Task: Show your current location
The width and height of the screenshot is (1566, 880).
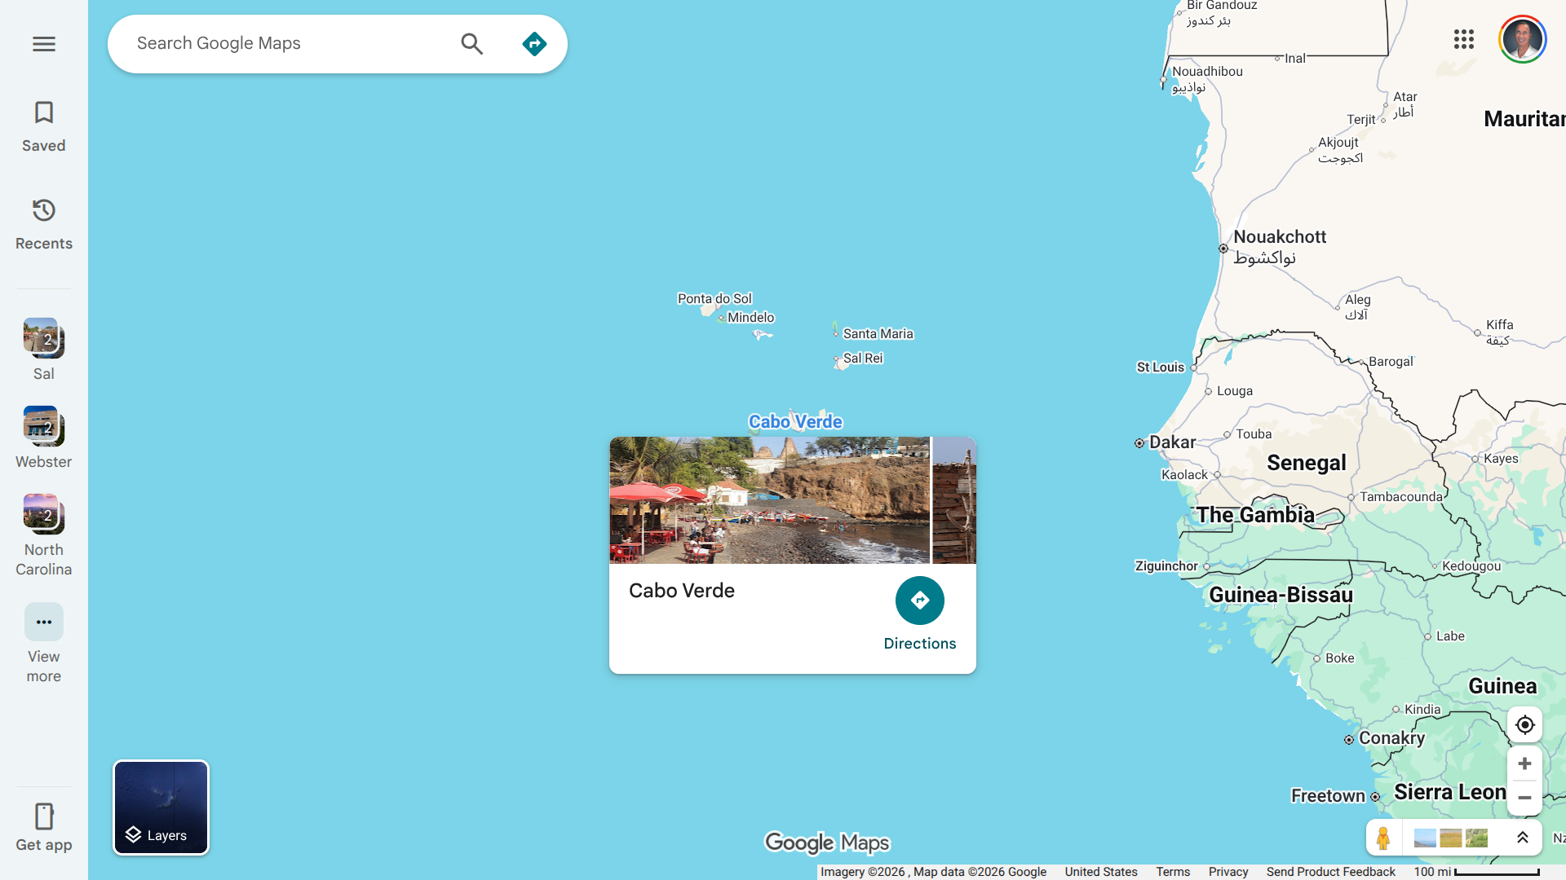Action: pos(1524,724)
